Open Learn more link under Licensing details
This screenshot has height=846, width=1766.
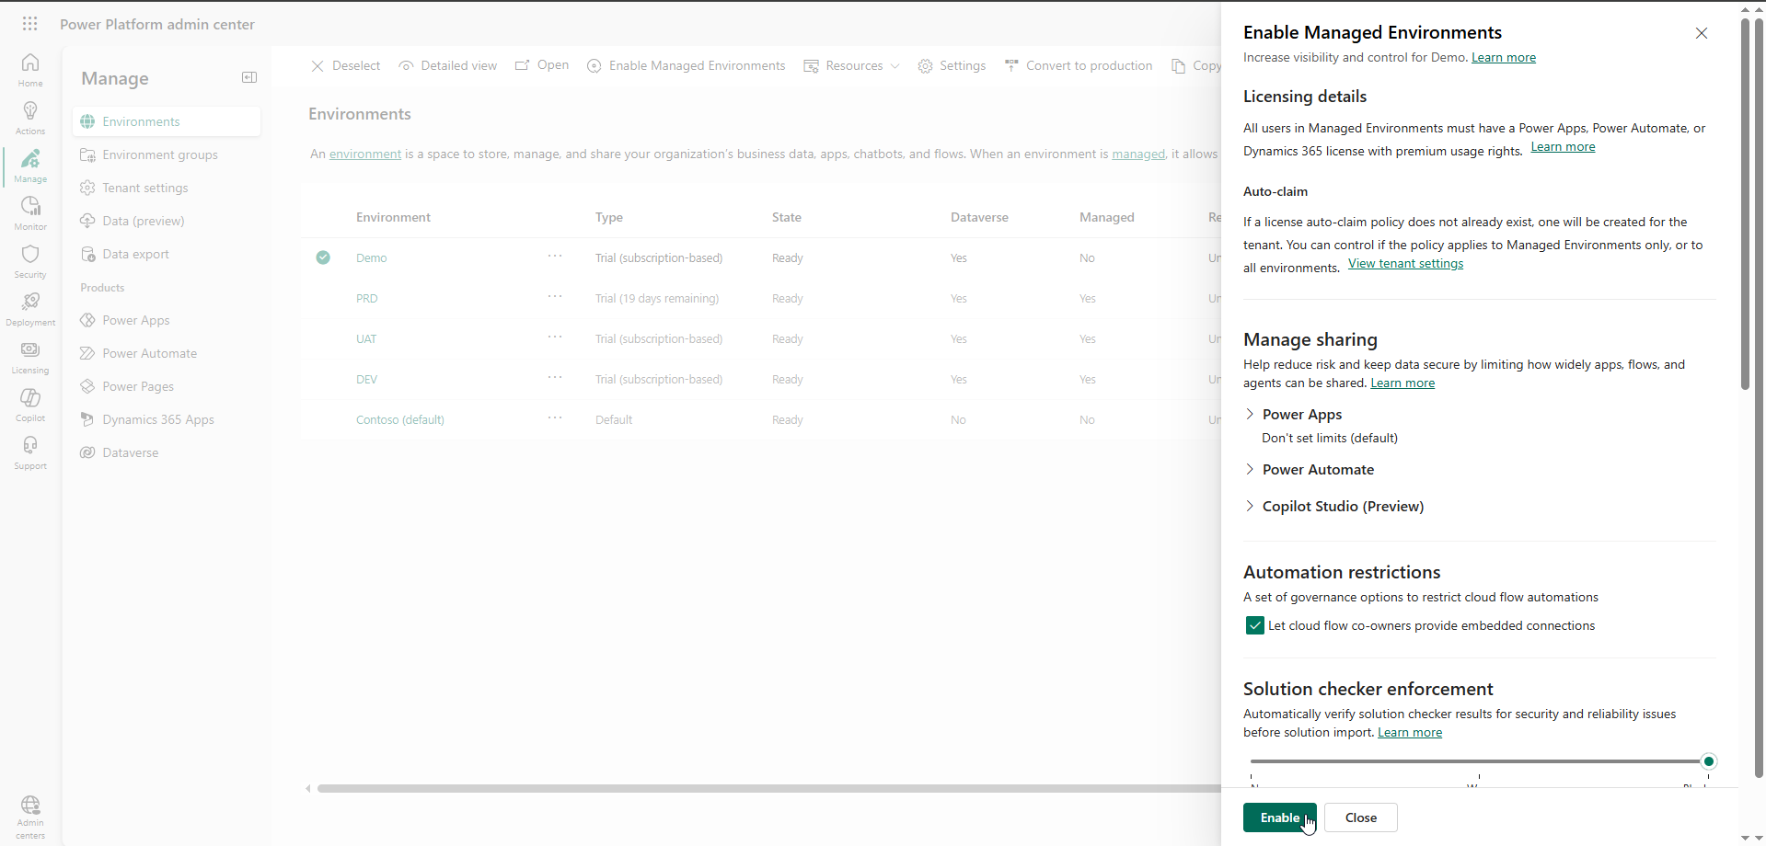pyautogui.click(x=1563, y=147)
